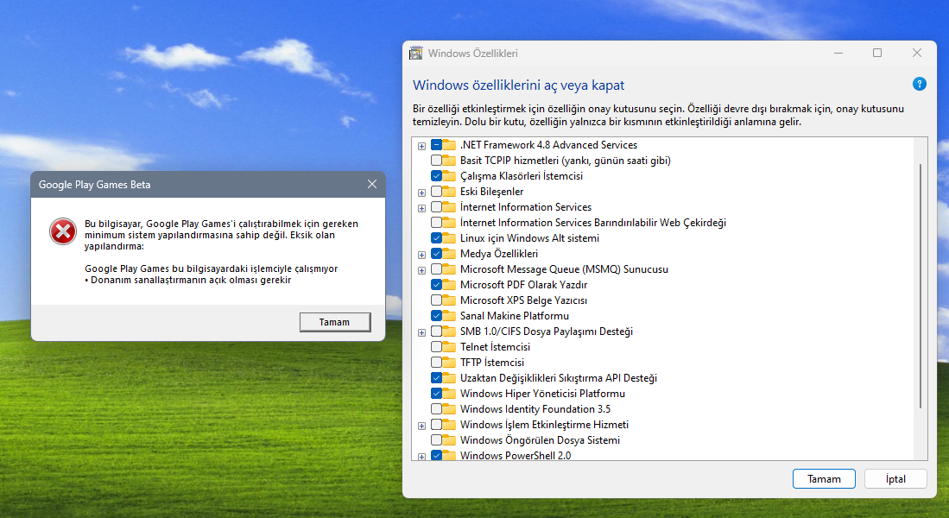949x518 pixels.
Task: Click the red error icon in Google Play Games dialog
Action: coord(63,231)
